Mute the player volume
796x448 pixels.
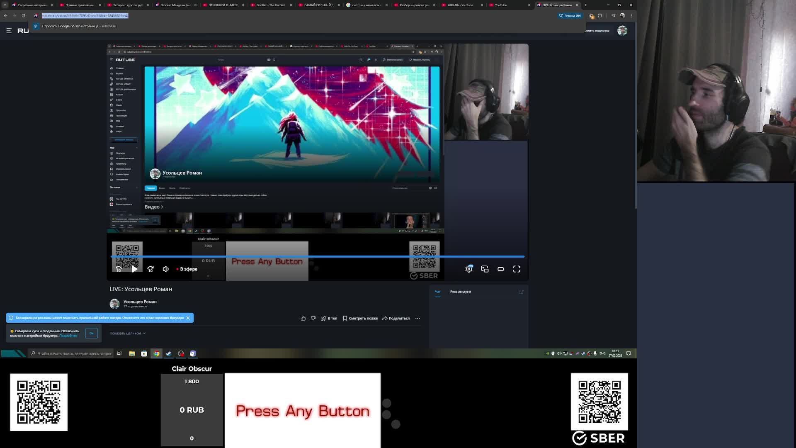(166, 269)
